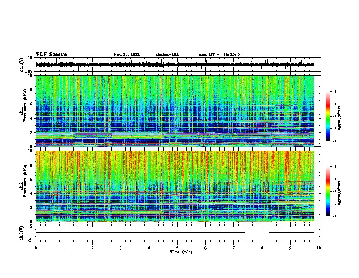
Task: Click the time axis tick label "10"
Action: [x=319, y=248]
